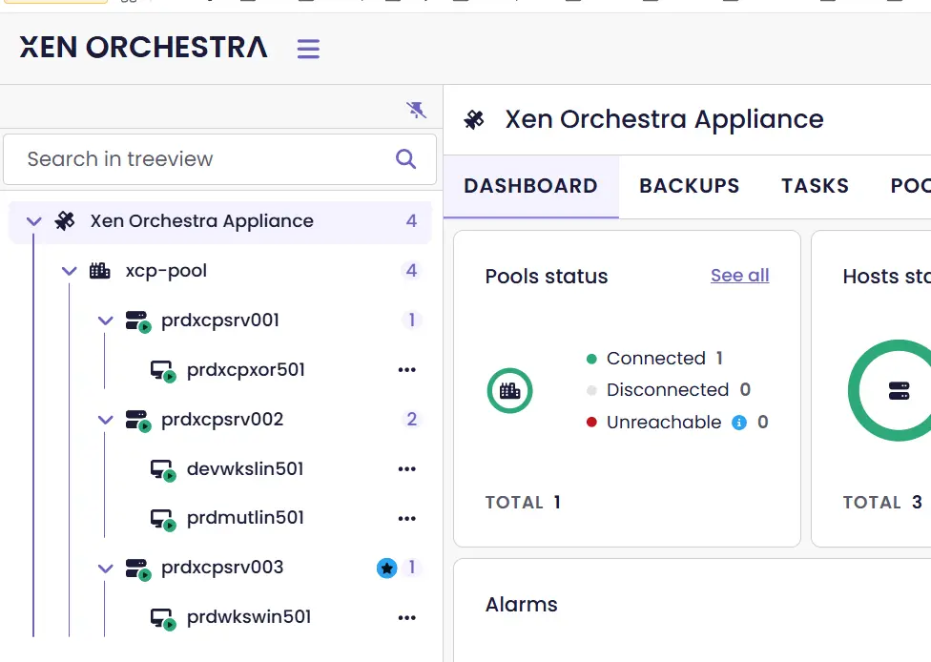Click the See all link in Pools status
The width and height of the screenshot is (931, 662).
coord(739,276)
